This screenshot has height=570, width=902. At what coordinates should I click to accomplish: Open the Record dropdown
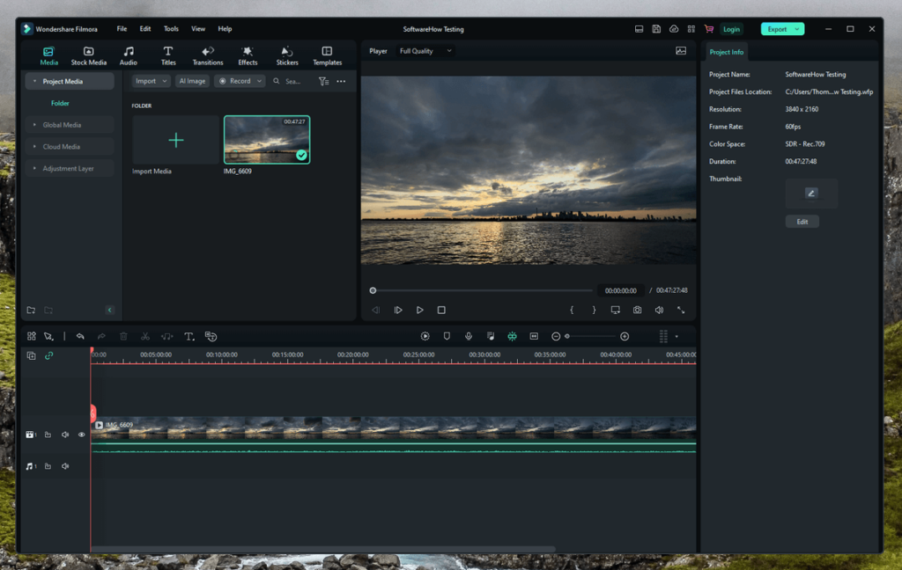click(240, 81)
